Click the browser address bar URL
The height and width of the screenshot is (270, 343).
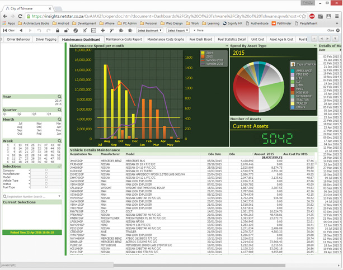[166, 16]
